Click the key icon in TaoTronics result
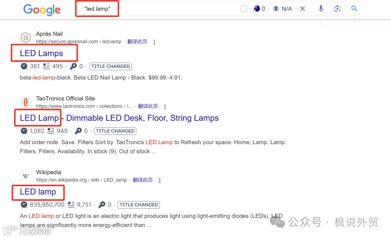The image size is (391, 238). click(78, 131)
